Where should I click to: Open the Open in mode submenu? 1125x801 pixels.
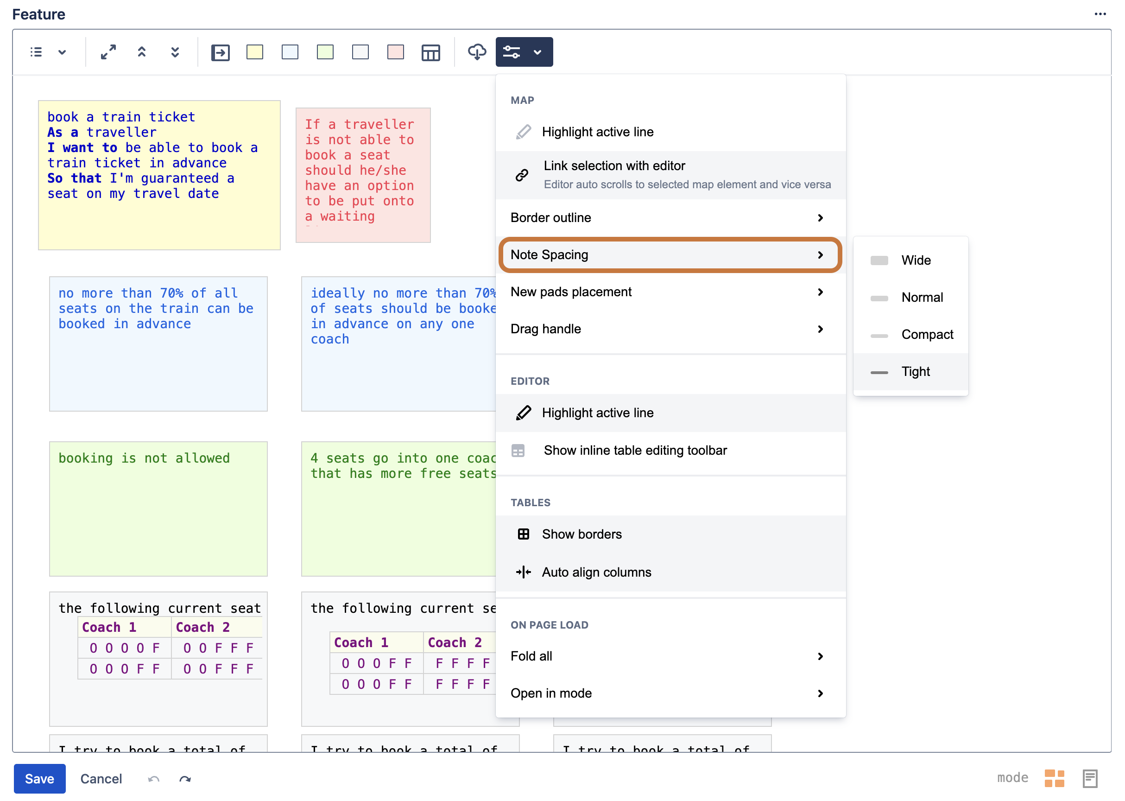point(671,693)
